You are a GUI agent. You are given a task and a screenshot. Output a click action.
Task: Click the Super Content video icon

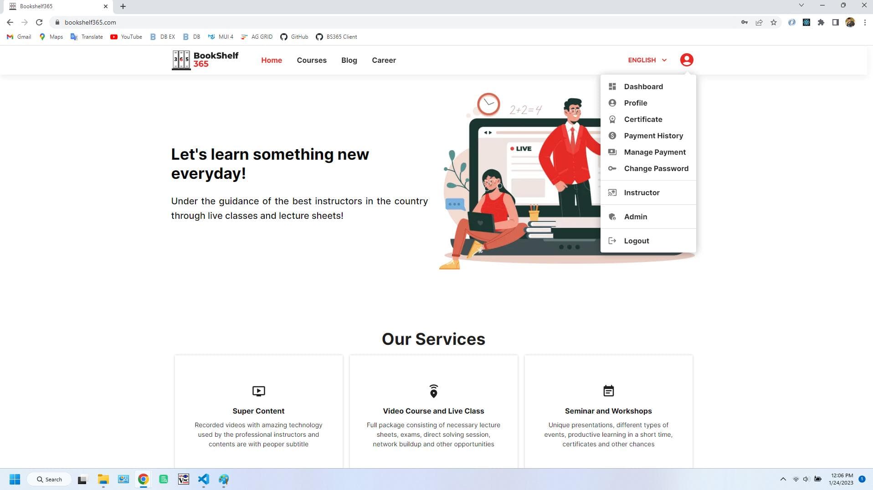(258, 391)
